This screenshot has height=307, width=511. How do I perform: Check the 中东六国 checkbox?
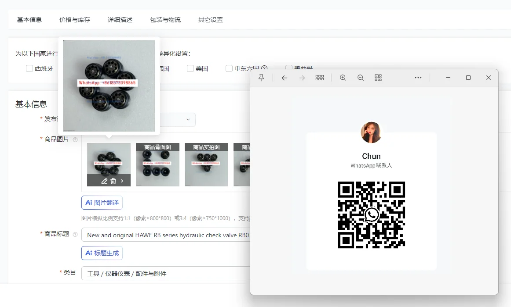pos(229,68)
